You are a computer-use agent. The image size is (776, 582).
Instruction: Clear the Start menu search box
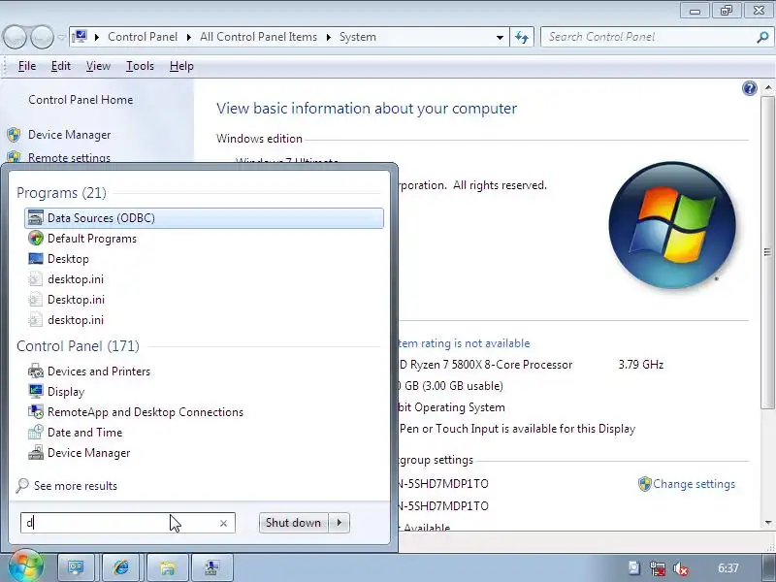(223, 523)
